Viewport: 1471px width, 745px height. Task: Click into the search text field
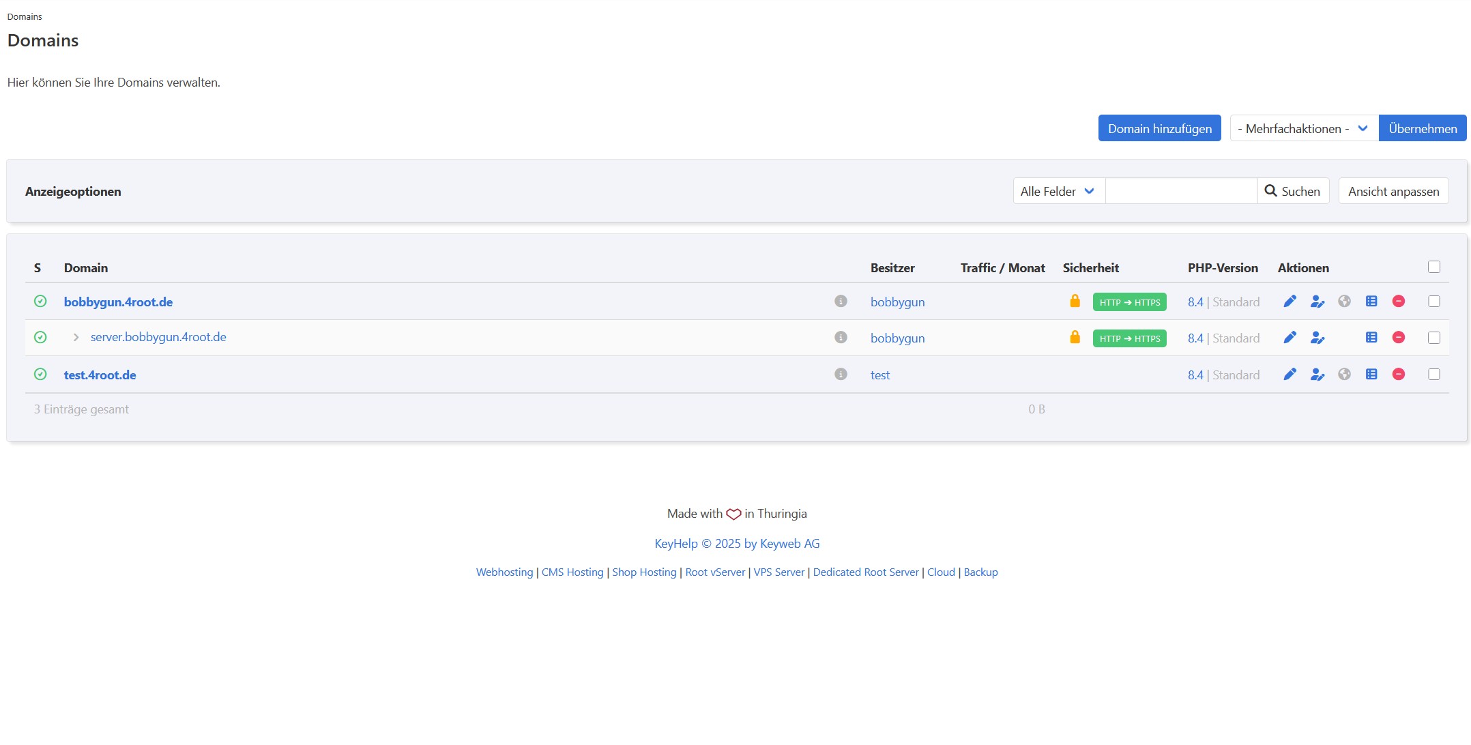[x=1181, y=191]
